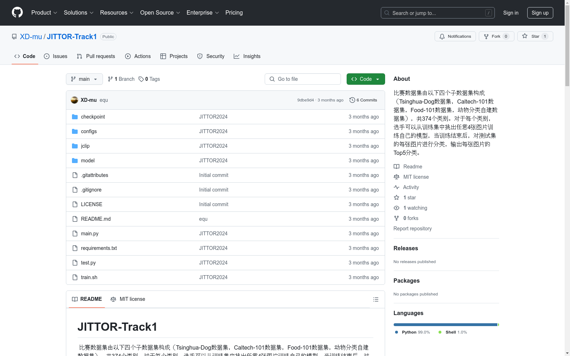Click the Sign in link
The height and width of the screenshot is (356, 570).
(511, 13)
